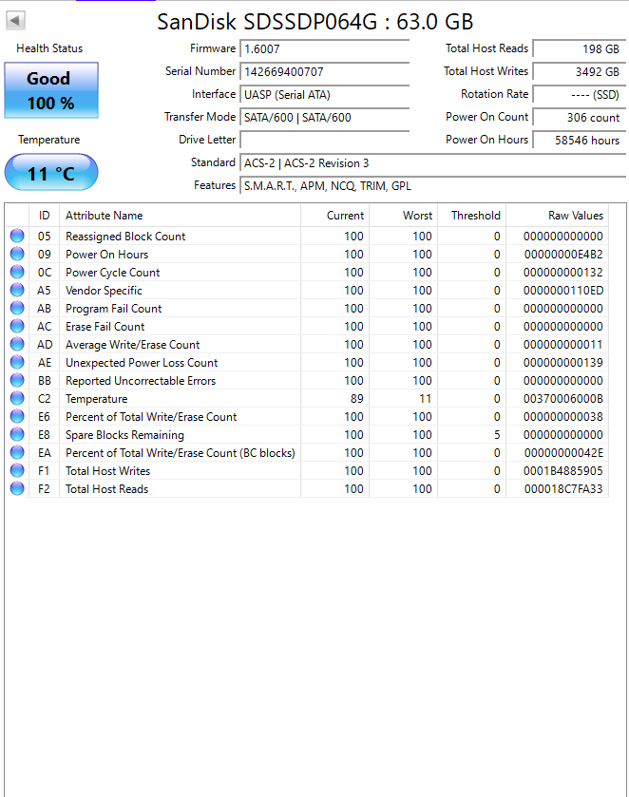Select the Program Fail Count attribute name
Image resolution: width=629 pixels, height=797 pixels.
113,309
